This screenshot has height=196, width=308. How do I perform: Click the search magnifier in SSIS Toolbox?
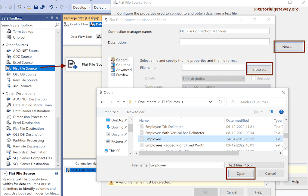pos(57,25)
